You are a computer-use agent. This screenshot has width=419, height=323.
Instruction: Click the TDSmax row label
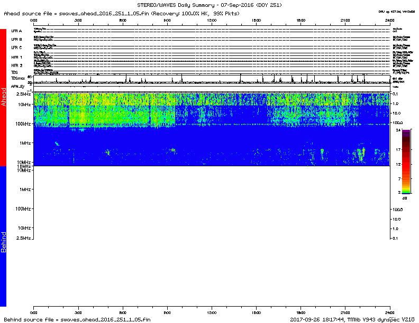[17, 78]
